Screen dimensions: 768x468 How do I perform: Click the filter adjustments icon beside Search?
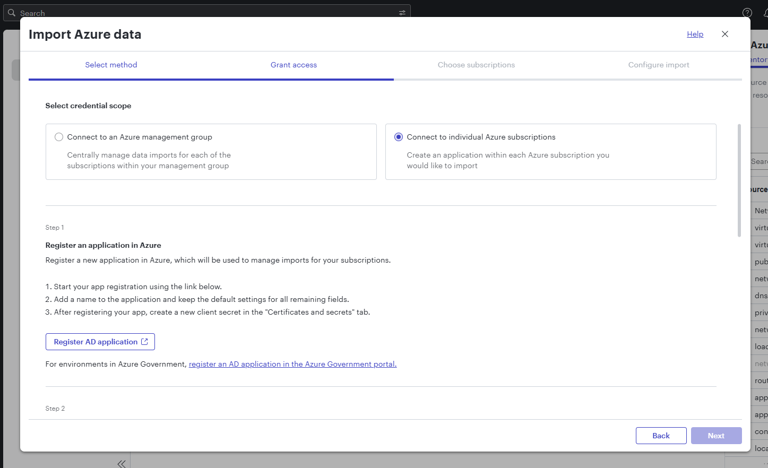tap(402, 12)
